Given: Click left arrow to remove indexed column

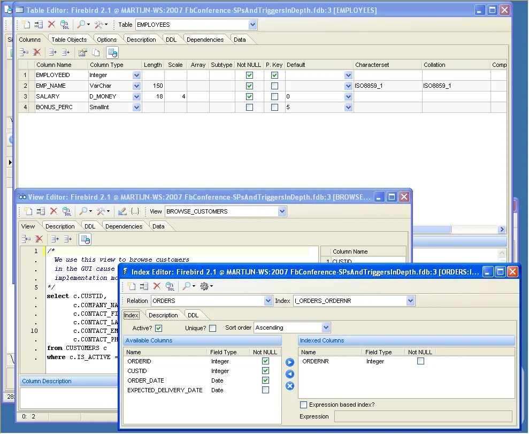Looking at the screenshot, I should click(x=290, y=374).
